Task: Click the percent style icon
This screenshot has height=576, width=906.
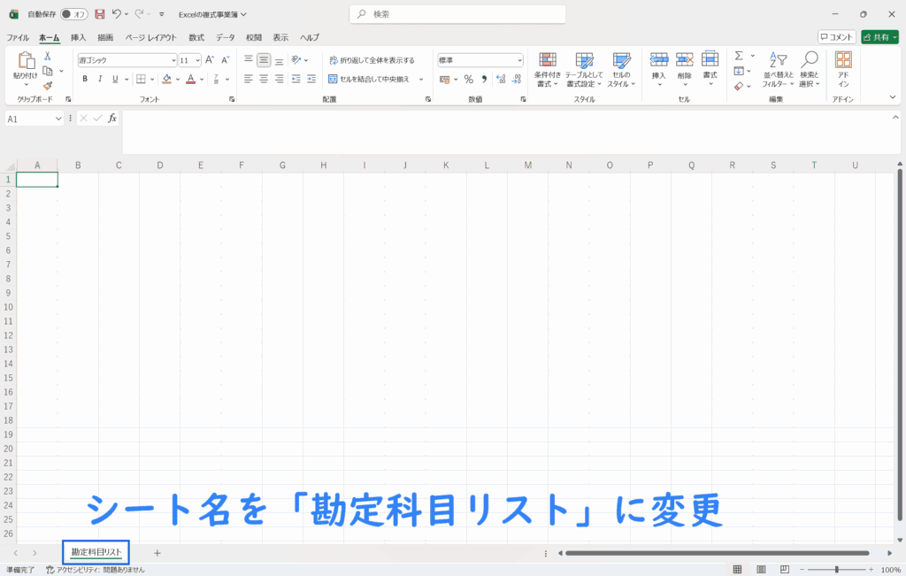Action: 468,79
